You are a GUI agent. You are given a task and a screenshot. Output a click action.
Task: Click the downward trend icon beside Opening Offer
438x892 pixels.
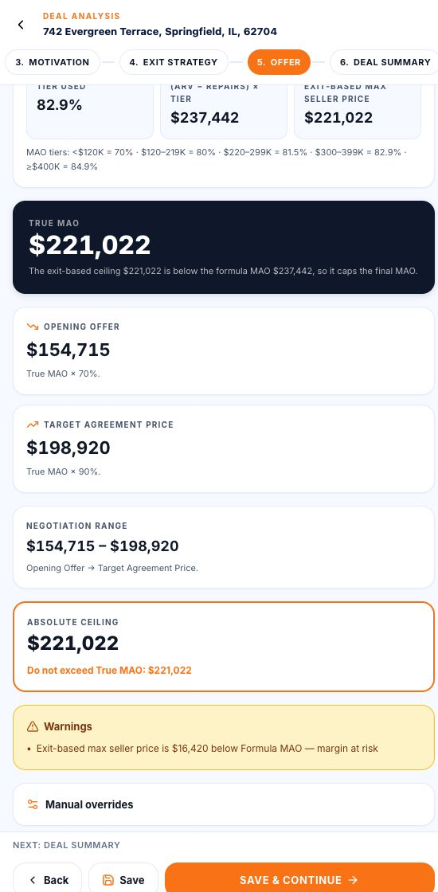pos(33,327)
